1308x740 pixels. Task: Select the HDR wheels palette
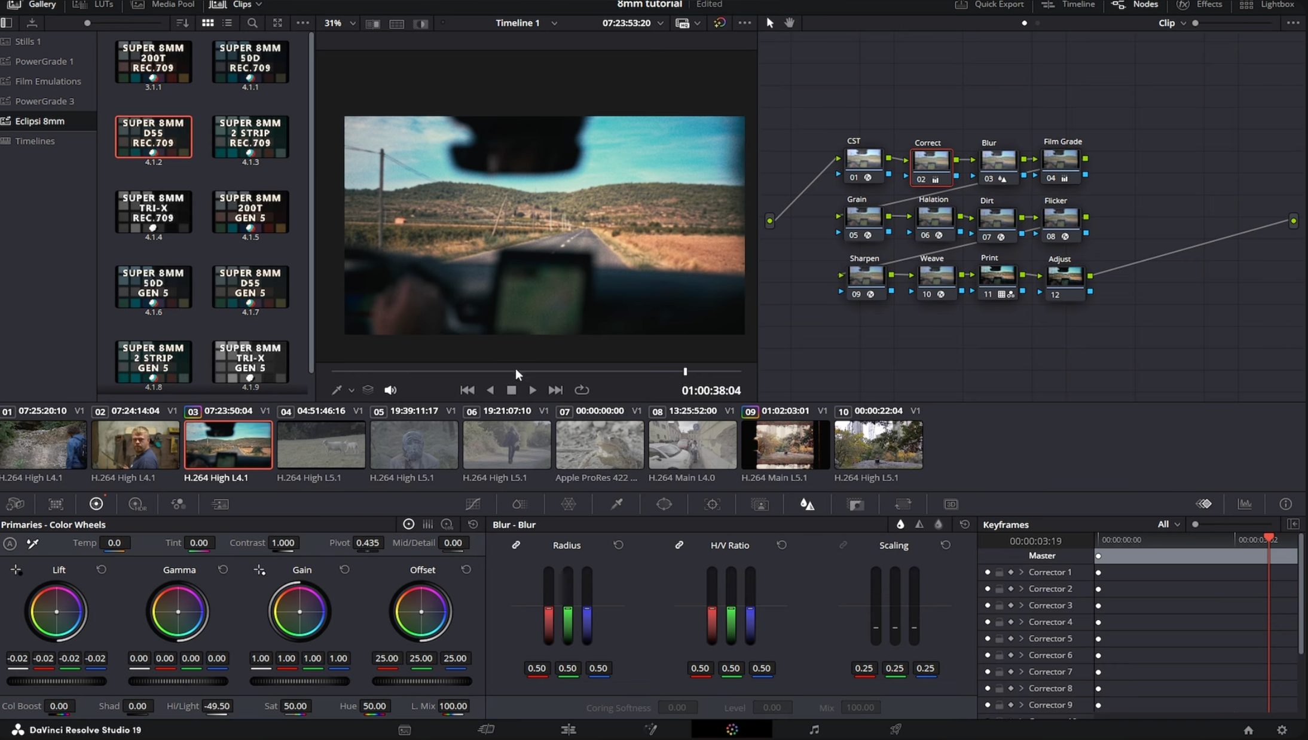[x=136, y=504]
